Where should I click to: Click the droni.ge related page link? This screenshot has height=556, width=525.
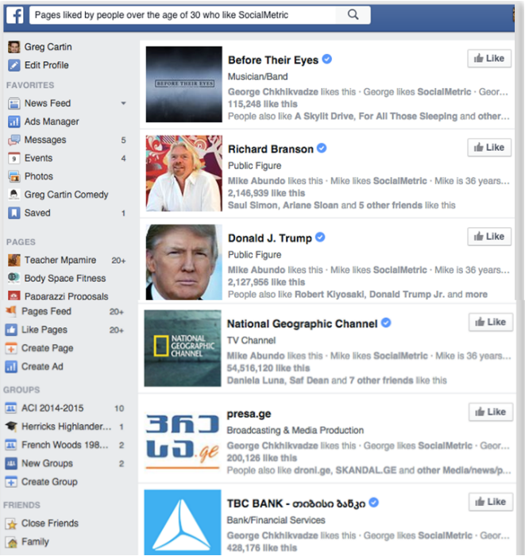[311, 470]
